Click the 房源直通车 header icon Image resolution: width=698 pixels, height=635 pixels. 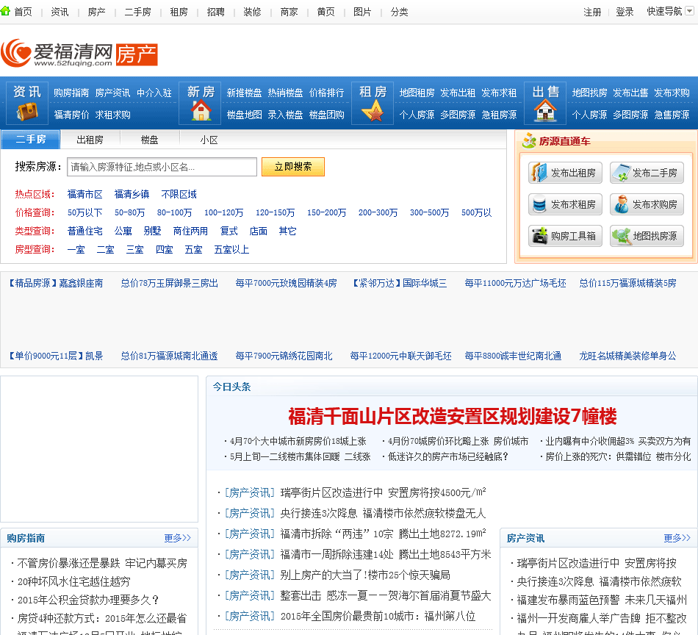tap(529, 140)
